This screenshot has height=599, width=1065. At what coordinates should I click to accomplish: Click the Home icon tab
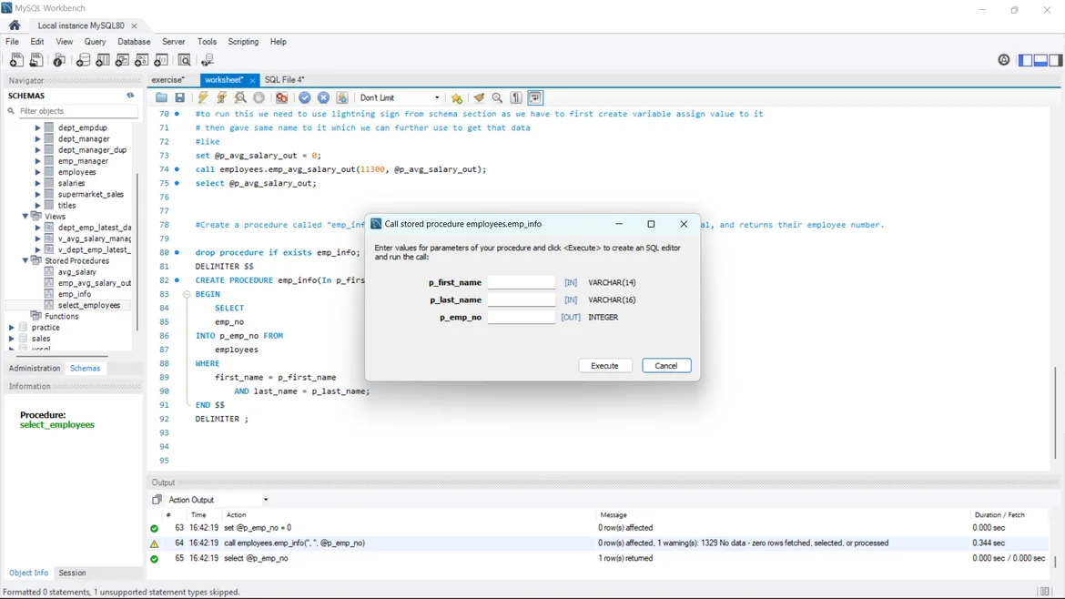(15, 25)
